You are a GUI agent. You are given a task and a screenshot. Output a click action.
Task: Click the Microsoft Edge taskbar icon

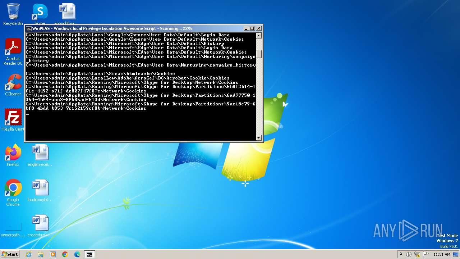[77, 254]
